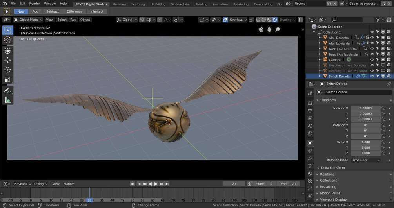Click the outliner filter funnel icon
394x208 pixels.
(378, 20)
